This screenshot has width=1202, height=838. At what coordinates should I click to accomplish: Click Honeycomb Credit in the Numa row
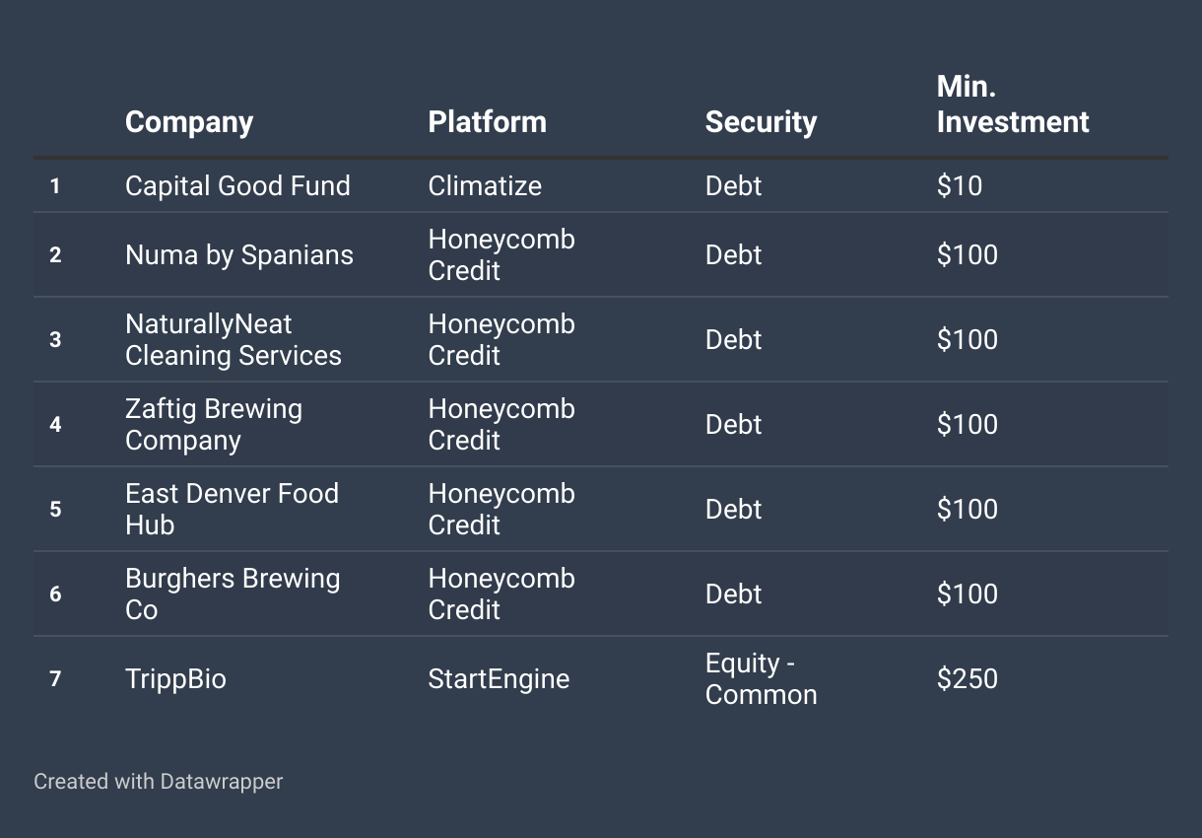click(501, 255)
